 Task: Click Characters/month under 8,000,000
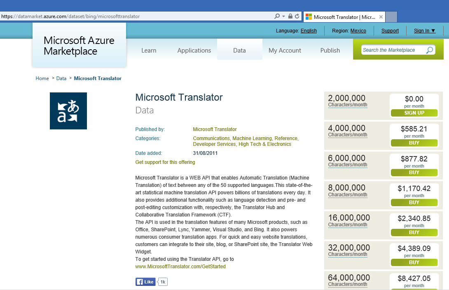[348, 195]
